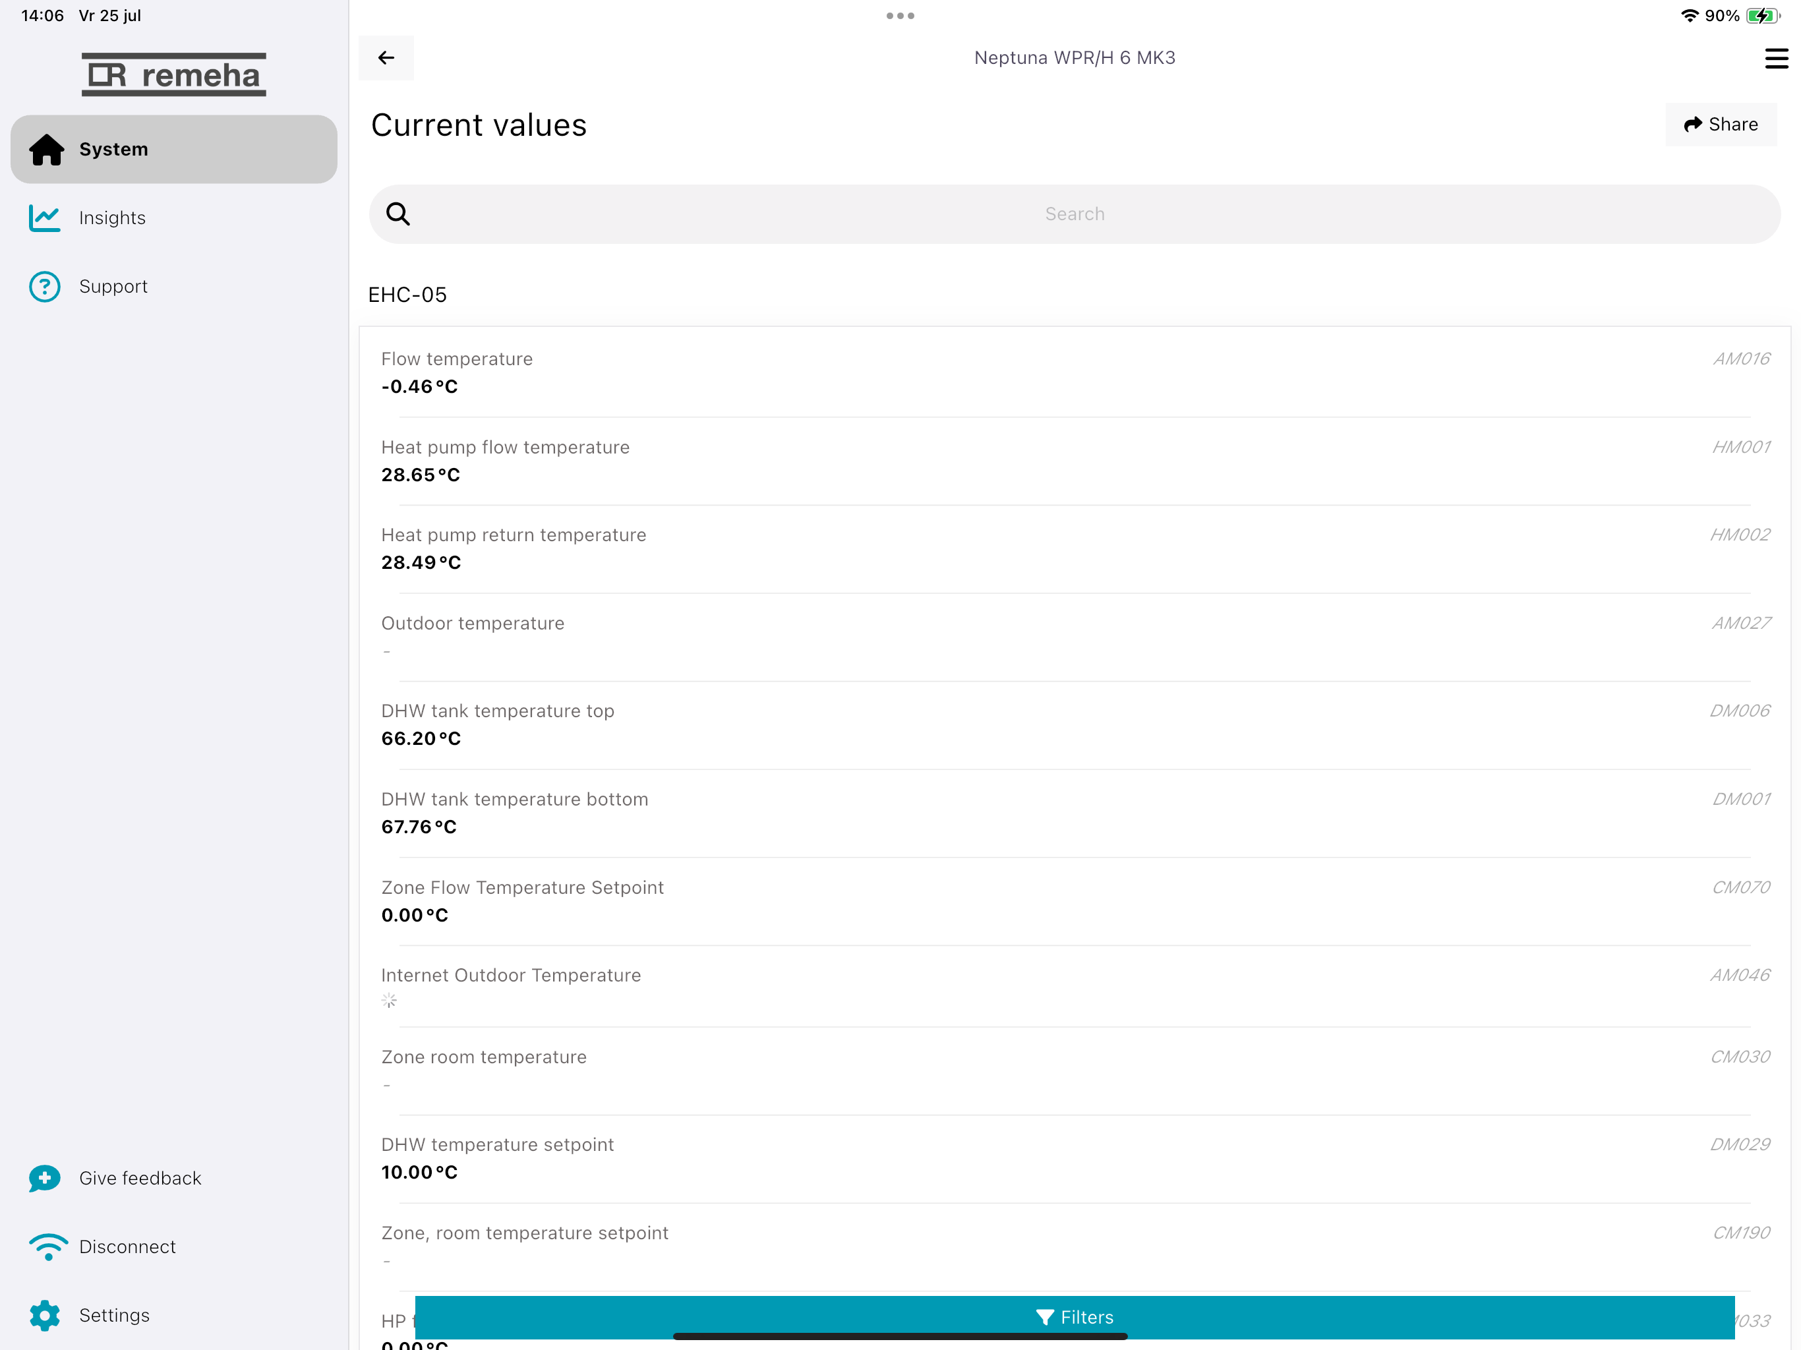The height and width of the screenshot is (1350, 1801).
Task: Click the Neptuna WPR/H 6 MK3 title
Action: (x=1075, y=58)
